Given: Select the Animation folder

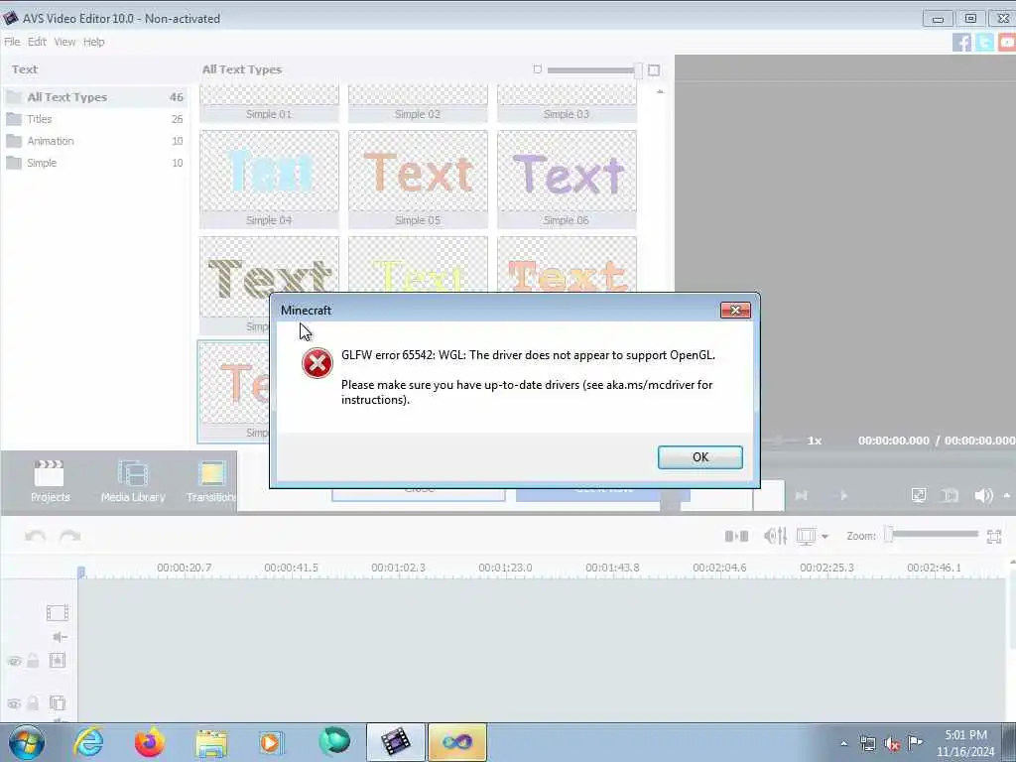Looking at the screenshot, I should click(94, 141).
